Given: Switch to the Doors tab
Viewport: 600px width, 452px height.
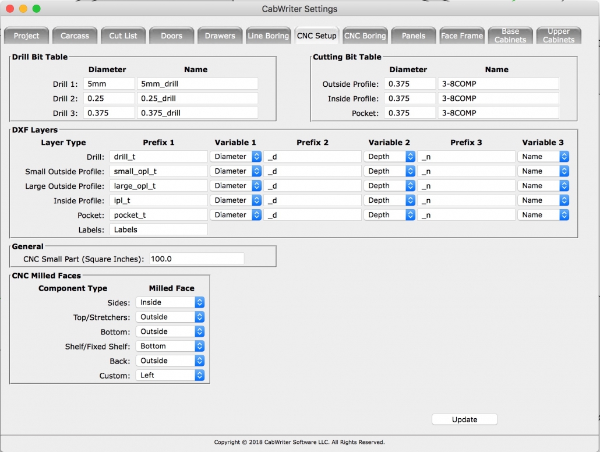Looking at the screenshot, I should pyautogui.click(x=171, y=35).
